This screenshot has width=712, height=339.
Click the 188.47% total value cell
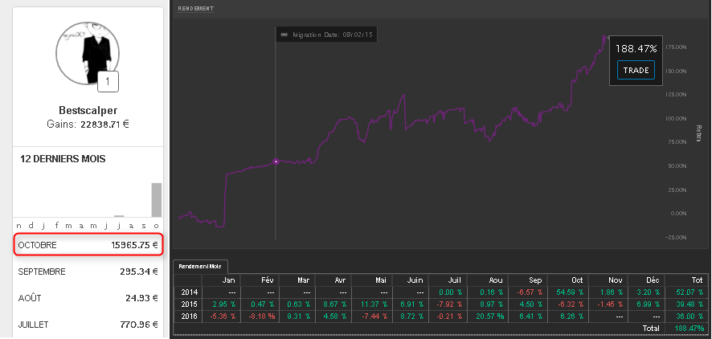coord(685,329)
